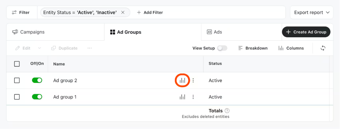
Task: Select the Ad group 2 checkbox
Action: tap(17, 80)
